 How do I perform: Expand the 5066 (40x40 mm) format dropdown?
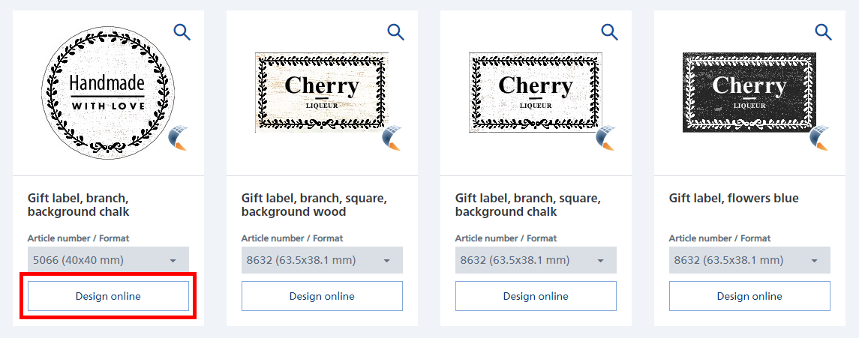click(x=108, y=260)
